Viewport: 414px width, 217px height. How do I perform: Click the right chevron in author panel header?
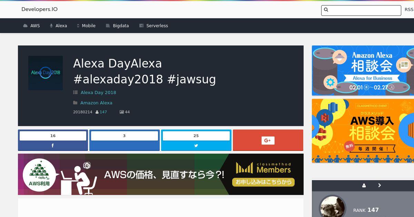pyautogui.click(x=379, y=185)
